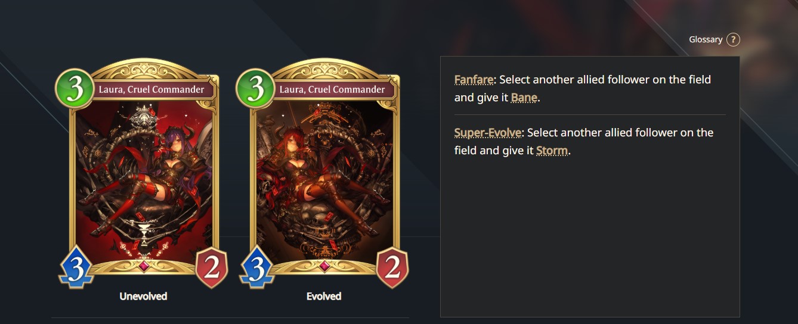Click the Bane keyword link
Viewport: 798px width, 324px height.
[524, 98]
